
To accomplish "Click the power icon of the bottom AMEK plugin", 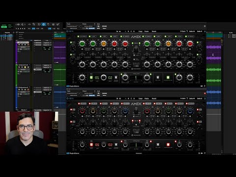I will pyautogui.click(x=67, y=98).
